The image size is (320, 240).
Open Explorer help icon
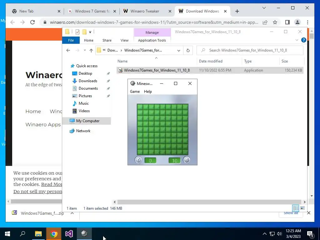(x=303, y=40)
